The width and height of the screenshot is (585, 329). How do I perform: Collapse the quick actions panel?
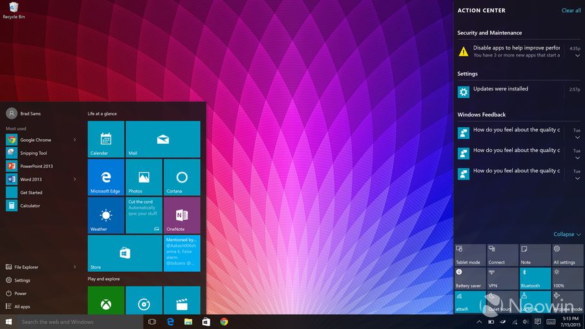click(567, 234)
